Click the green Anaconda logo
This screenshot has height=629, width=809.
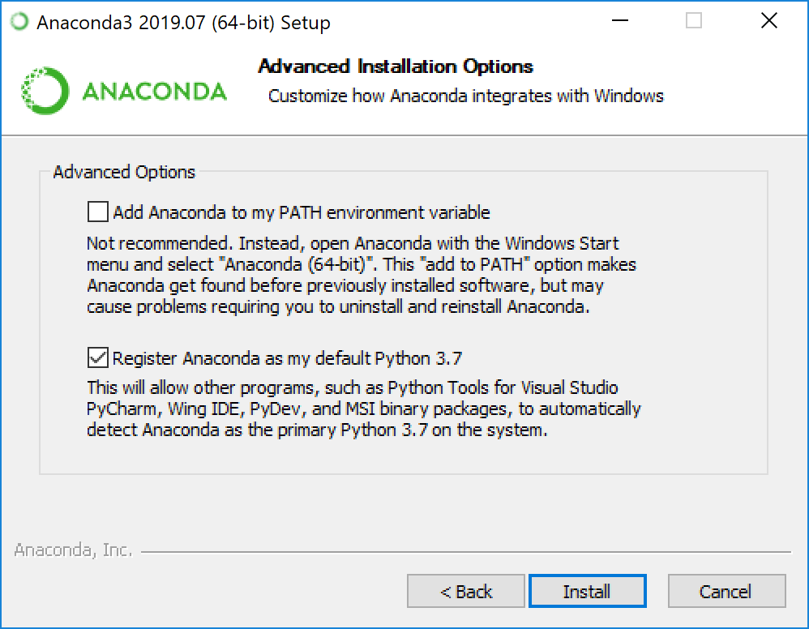click(x=45, y=88)
